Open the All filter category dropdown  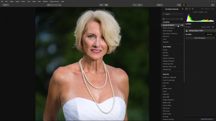(x=171, y=19)
